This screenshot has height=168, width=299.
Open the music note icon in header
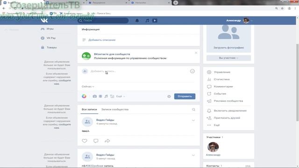coord(147,21)
